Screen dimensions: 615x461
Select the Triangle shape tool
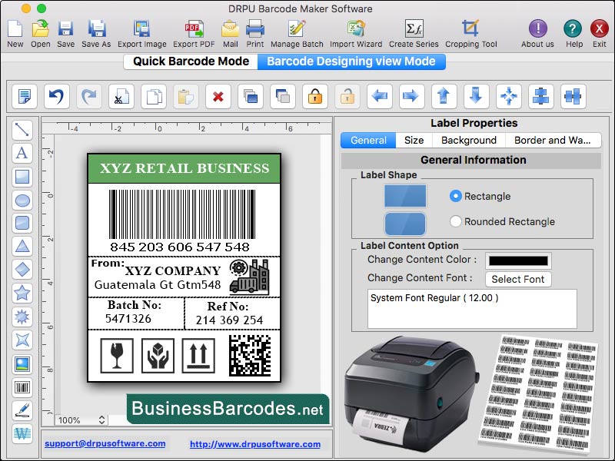pos(22,246)
